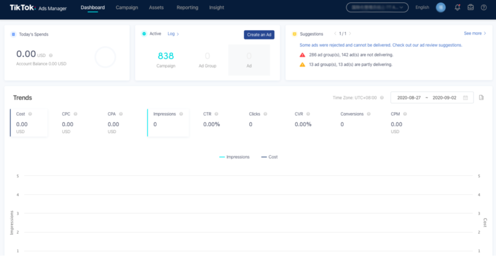The height and width of the screenshot is (260, 496).
Task: Open the notifications bell icon
Action: click(x=457, y=7)
